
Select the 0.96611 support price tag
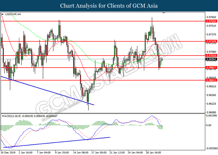click(211, 80)
